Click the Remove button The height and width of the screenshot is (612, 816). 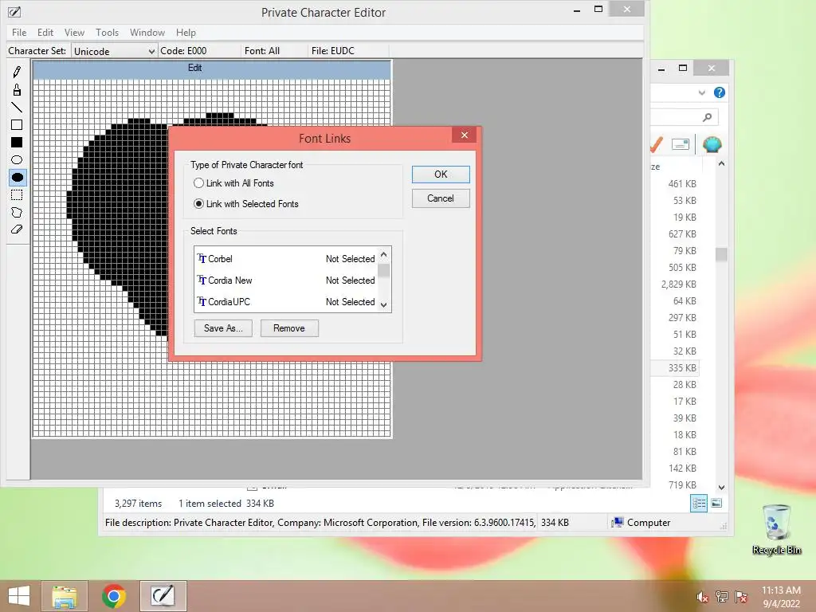pyautogui.click(x=289, y=328)
